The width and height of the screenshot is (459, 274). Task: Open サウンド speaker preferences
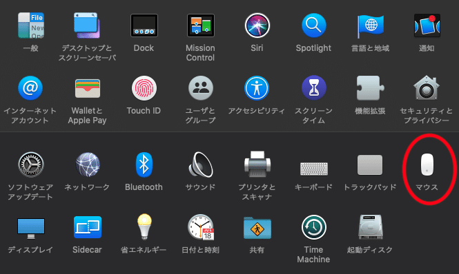201,165
